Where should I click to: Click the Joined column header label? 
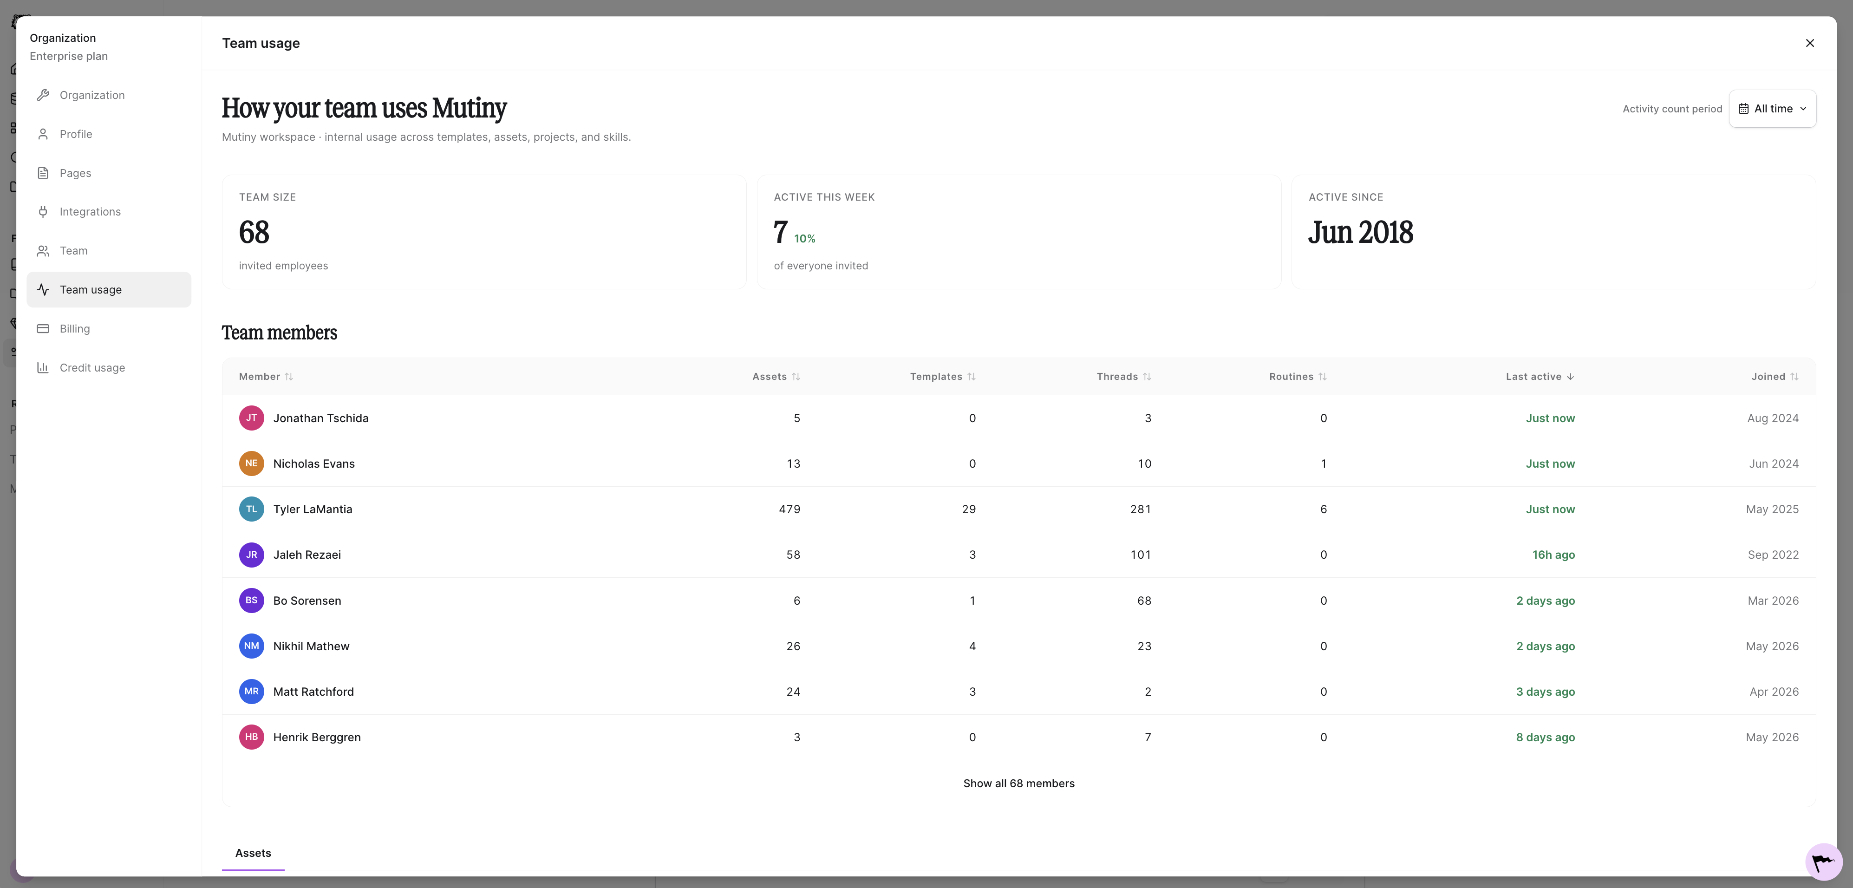point(1768,376)
